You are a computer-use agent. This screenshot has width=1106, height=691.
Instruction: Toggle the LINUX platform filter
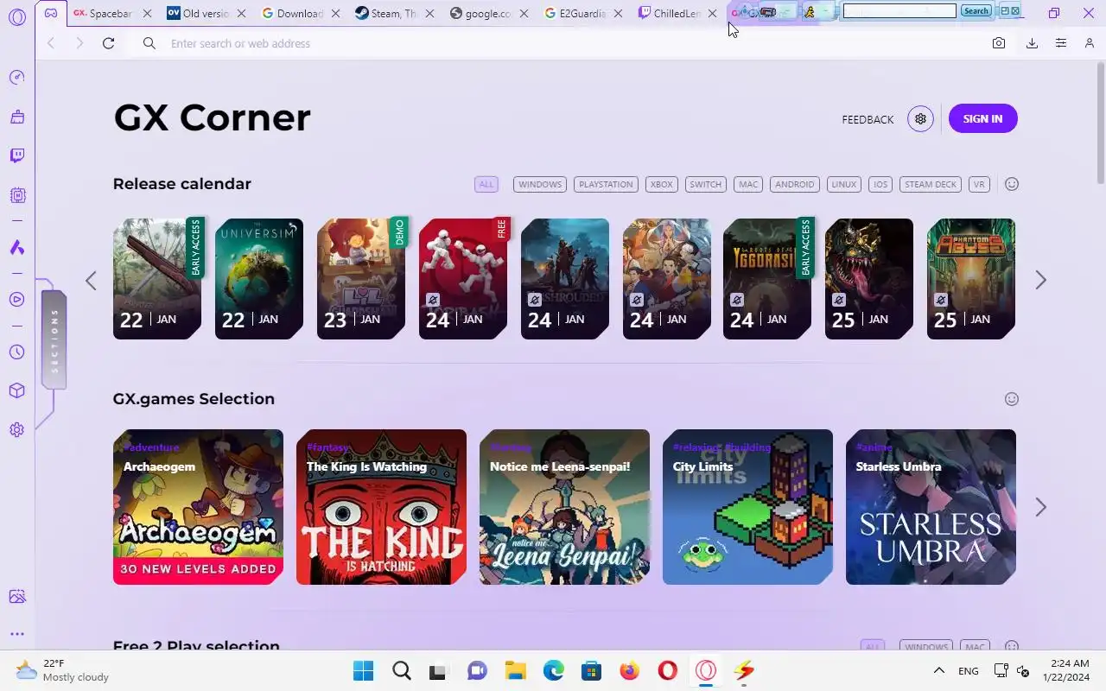[x=844, y=184]
